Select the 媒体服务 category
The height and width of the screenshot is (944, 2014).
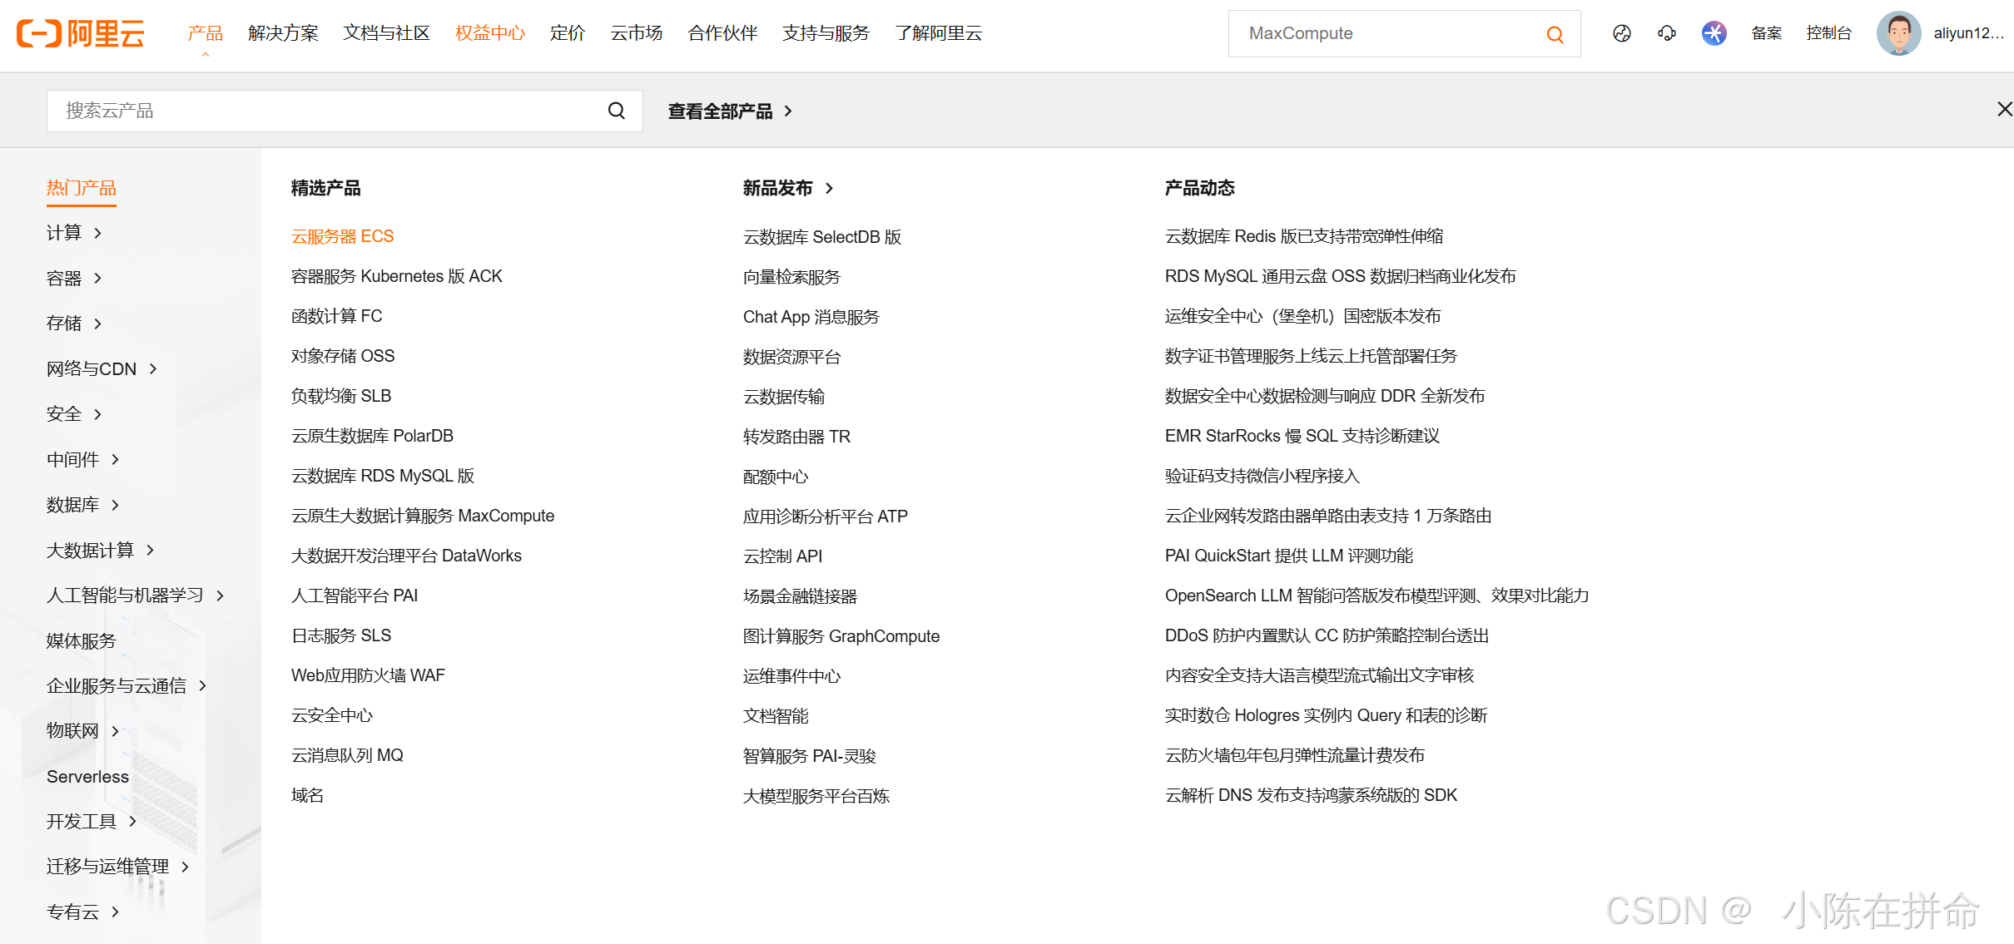(x=82, y=641)
